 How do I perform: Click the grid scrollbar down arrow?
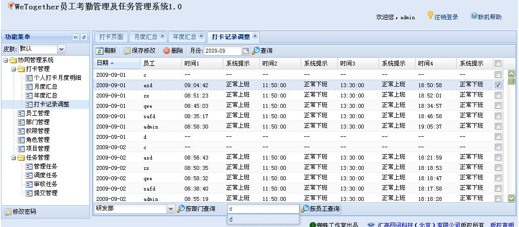(512, 198)
